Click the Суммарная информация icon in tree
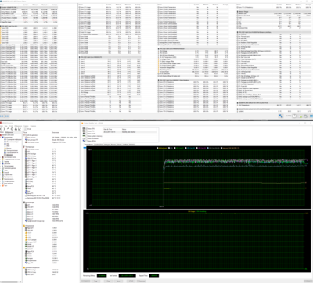This screenshot has width=313, height=283. click(x=5, y=139)
